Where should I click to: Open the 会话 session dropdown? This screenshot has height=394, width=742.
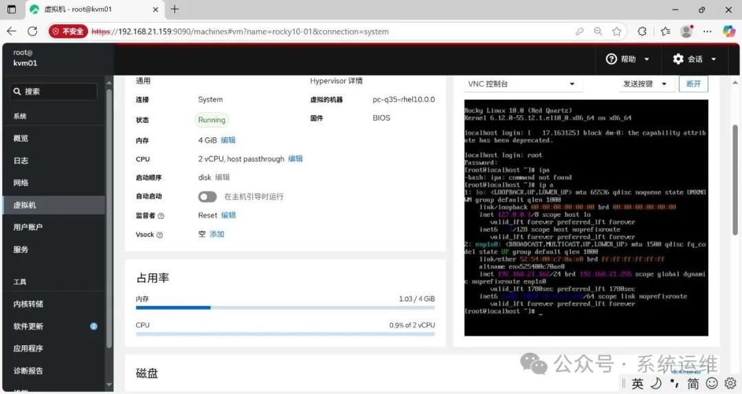pyautogui.click(x=695, y=59)
